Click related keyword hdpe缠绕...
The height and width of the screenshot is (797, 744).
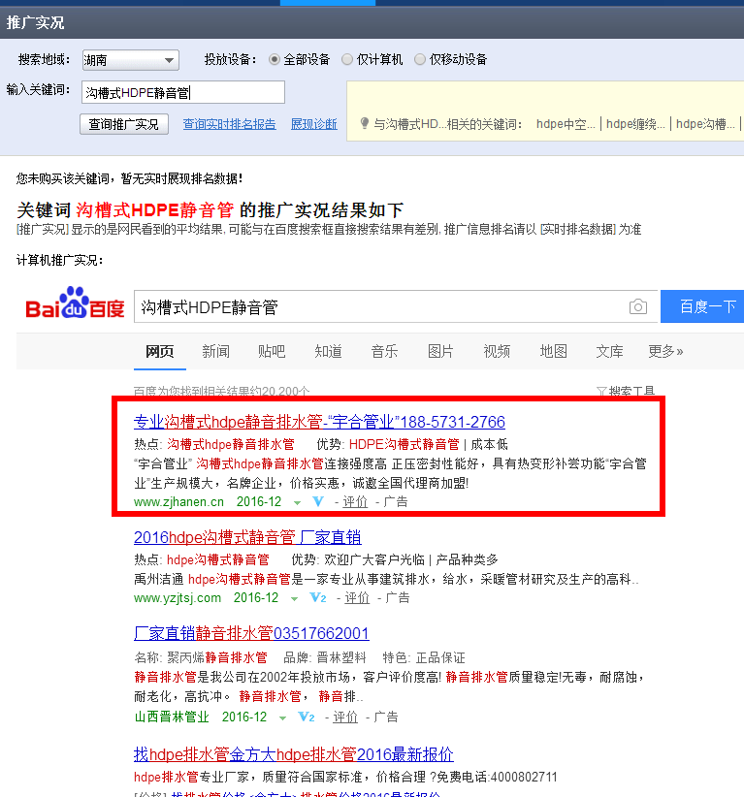point(635,124)
